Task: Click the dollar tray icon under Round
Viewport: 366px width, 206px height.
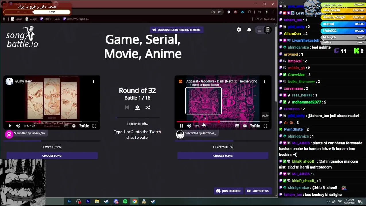Action: (137, 107)
